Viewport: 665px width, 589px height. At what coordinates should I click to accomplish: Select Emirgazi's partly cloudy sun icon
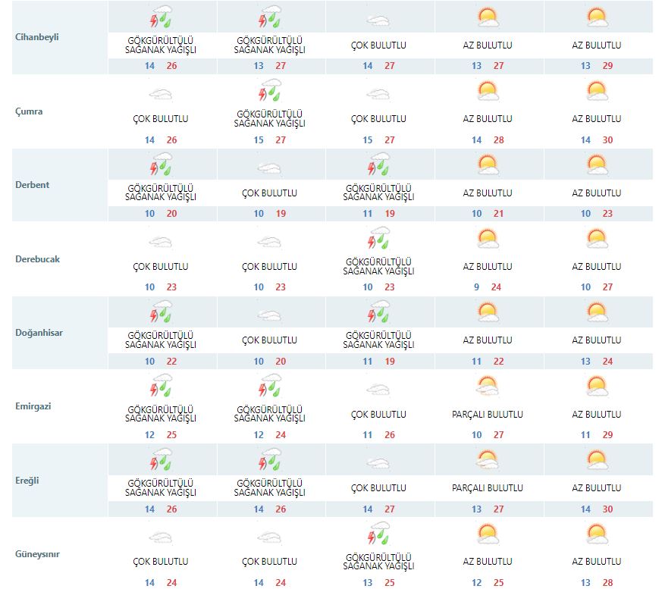488,387
